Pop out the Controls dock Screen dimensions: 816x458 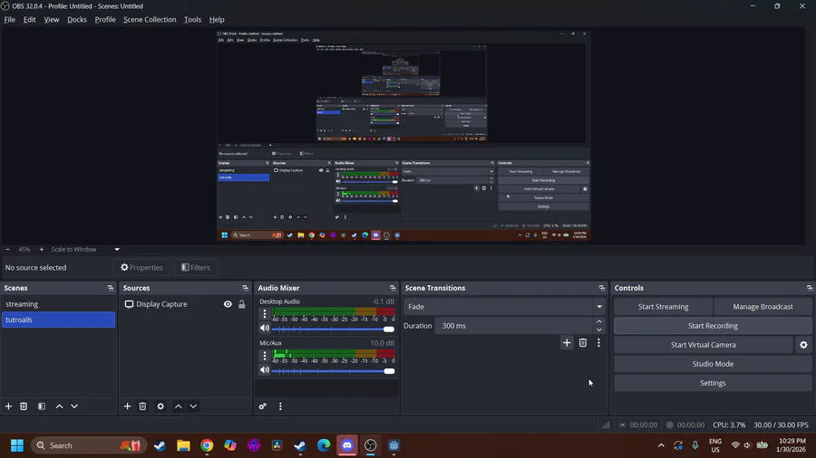(x=810, y=288)
